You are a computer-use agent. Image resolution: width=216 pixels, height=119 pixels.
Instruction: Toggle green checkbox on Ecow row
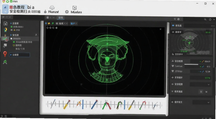14,42
